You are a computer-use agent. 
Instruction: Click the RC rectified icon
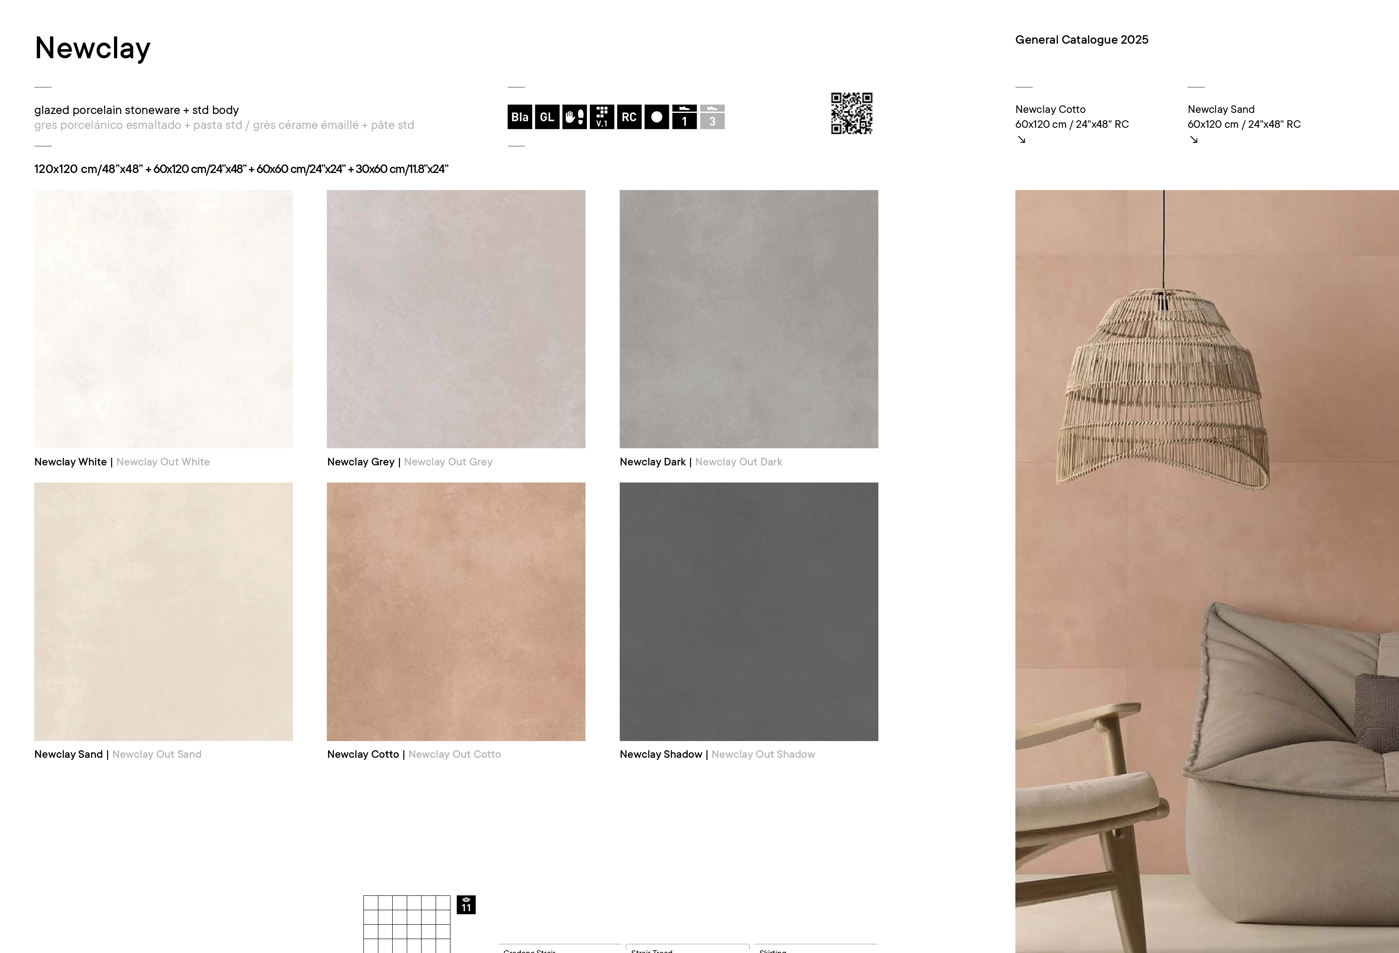629,117
